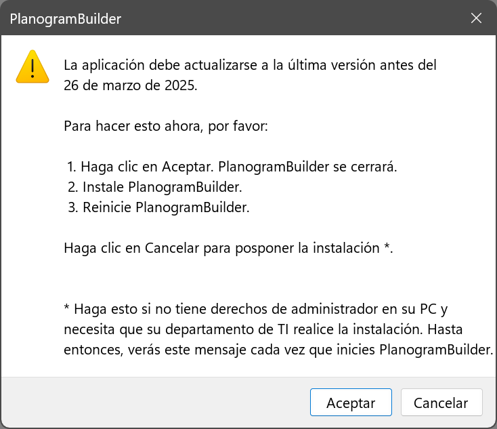This screenshot has width=497, height=429.
Task: Click the footnote's last line starting 'entonces'
Action: click(278, 350)
